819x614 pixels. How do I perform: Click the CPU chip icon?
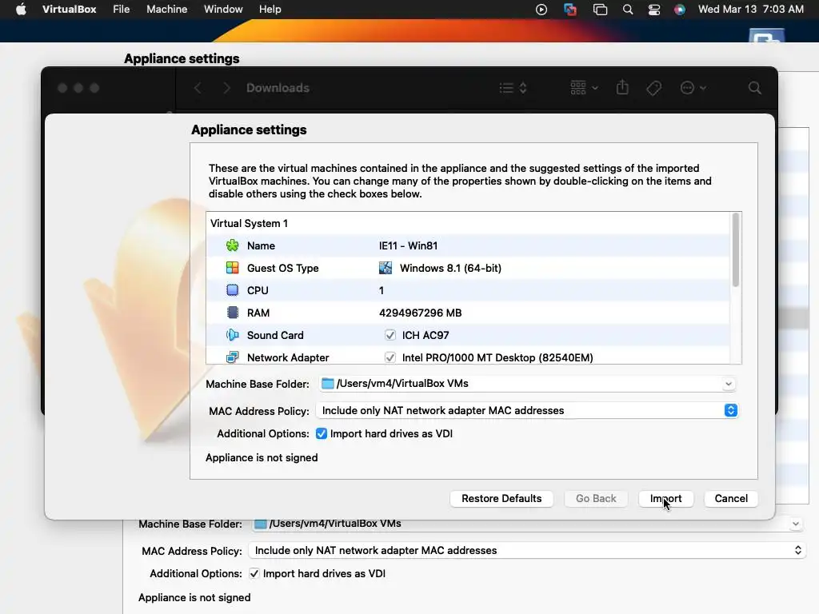(233, 290)
